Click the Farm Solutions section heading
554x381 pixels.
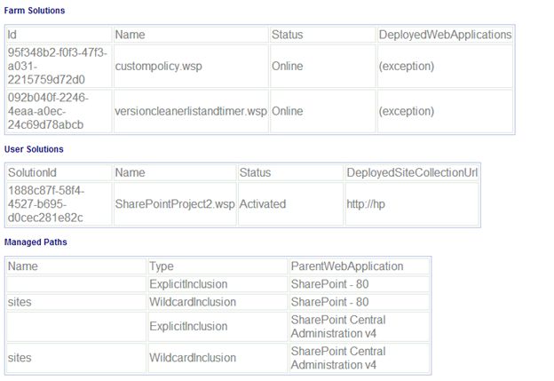(34, 10)
